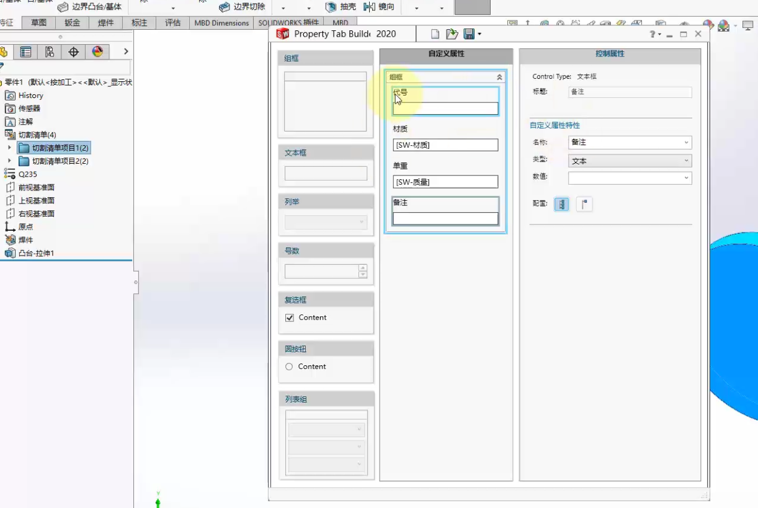758x508 pixels.
Task: Save the current property tab template
Action: click(468, 33)
